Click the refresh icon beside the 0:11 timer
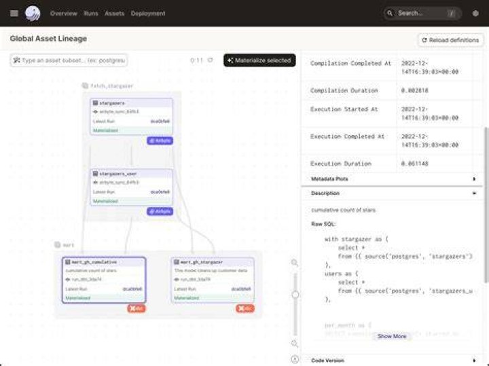Screen dimensions: 489x366 (210, 60)
